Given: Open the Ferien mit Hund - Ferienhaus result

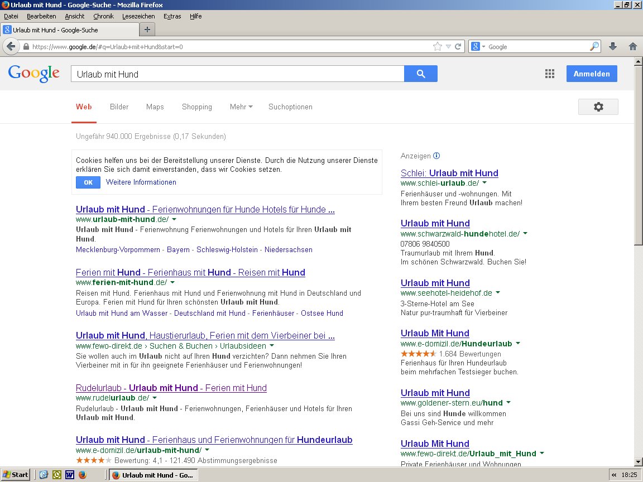Looking at the screenshot, I should click(191, 273).
